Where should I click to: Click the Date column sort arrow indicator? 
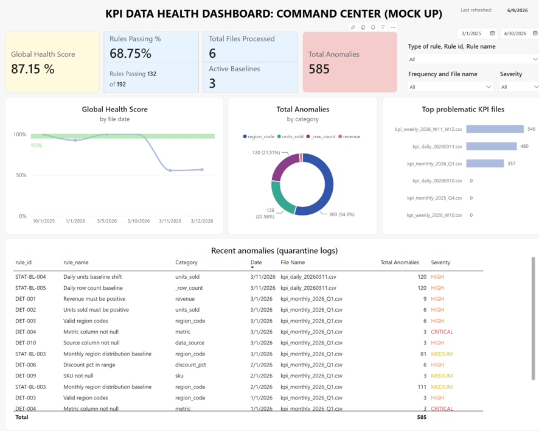click(x=252, y=267)
